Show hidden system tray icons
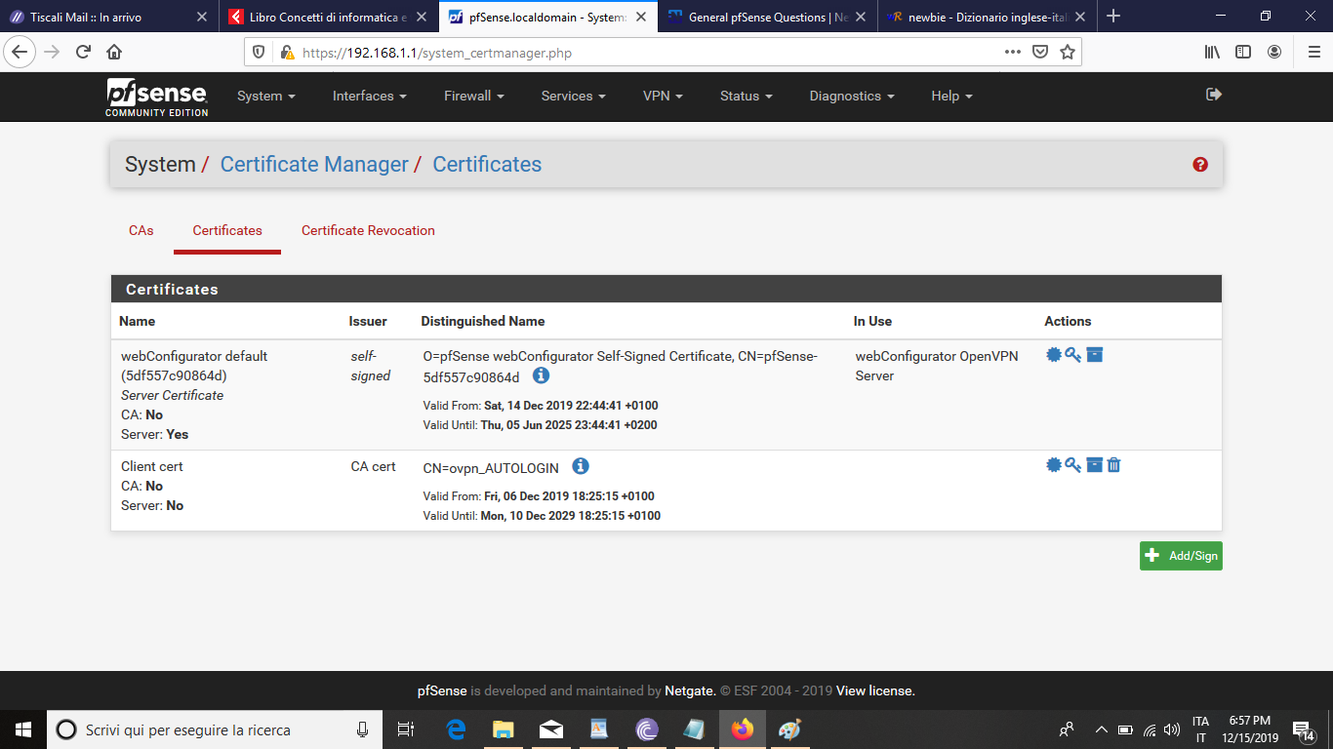The height and width of the screenshot is (749, 1333). [x=1101, y=729]
